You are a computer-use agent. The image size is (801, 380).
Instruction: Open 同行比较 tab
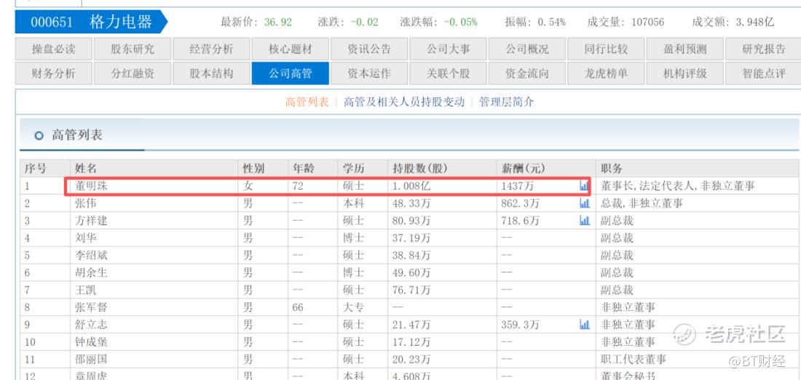[606, 49]
